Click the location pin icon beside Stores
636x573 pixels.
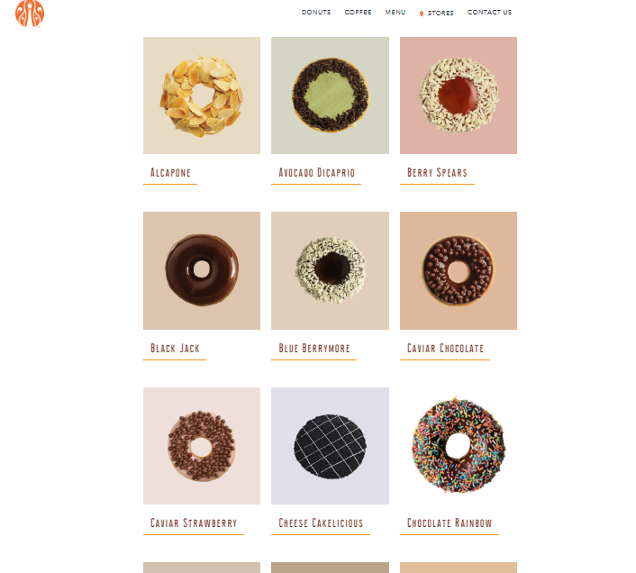(x=422, y=14)
